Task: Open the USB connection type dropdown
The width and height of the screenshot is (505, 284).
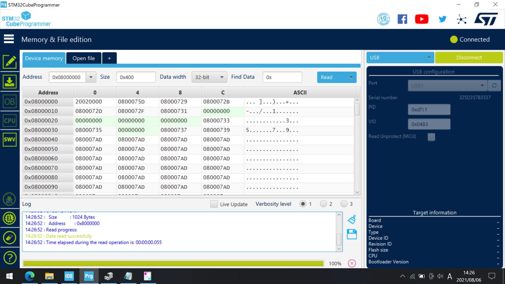Action: coord(400,58)
